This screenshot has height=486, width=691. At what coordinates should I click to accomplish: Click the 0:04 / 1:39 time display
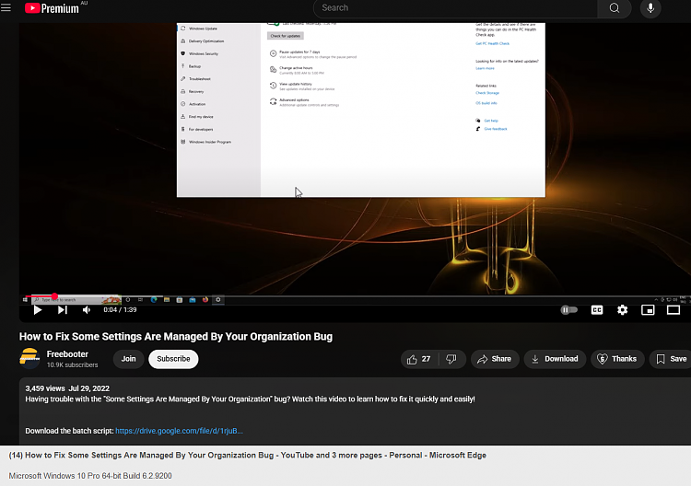point(120,310)
